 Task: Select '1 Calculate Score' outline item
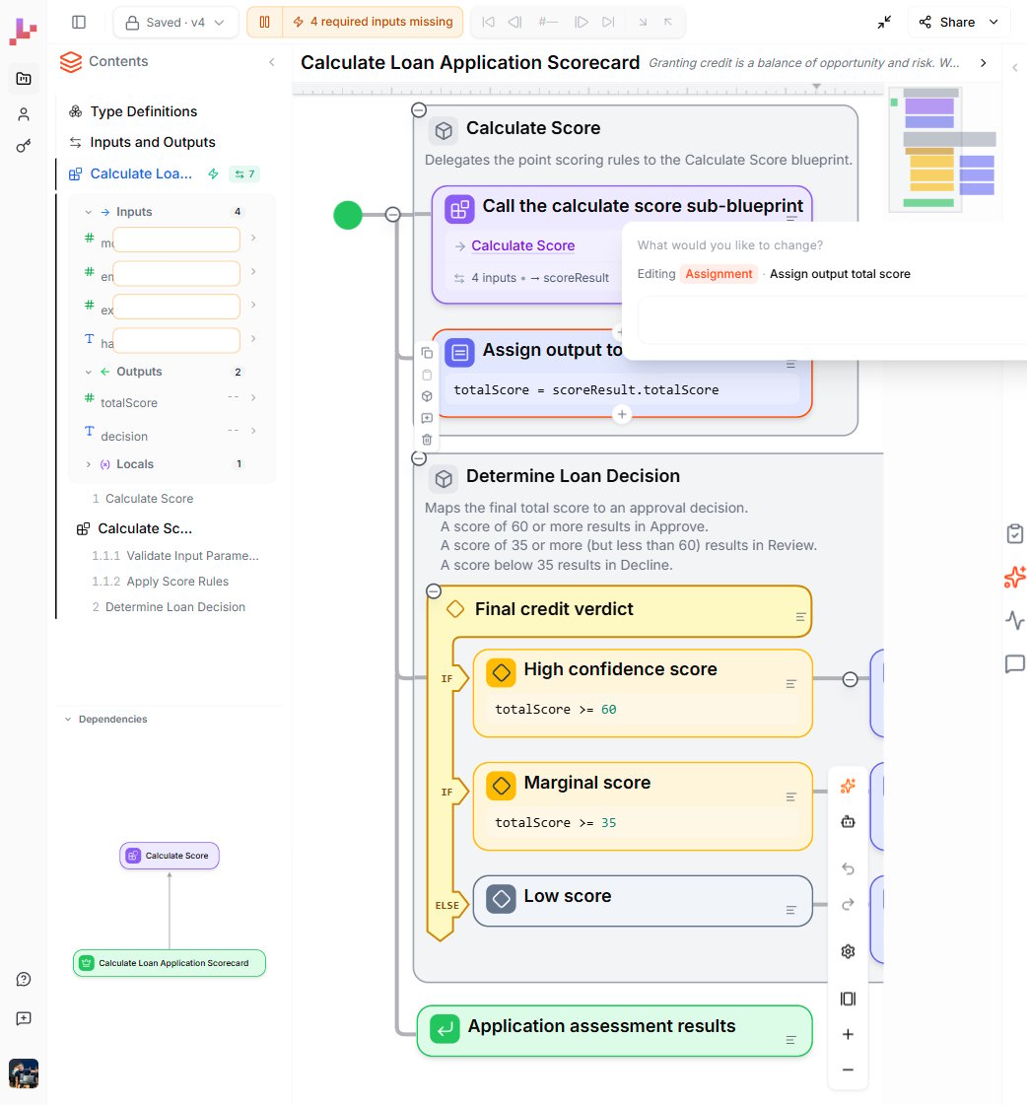pyautogui.click(x=143, y=499)
